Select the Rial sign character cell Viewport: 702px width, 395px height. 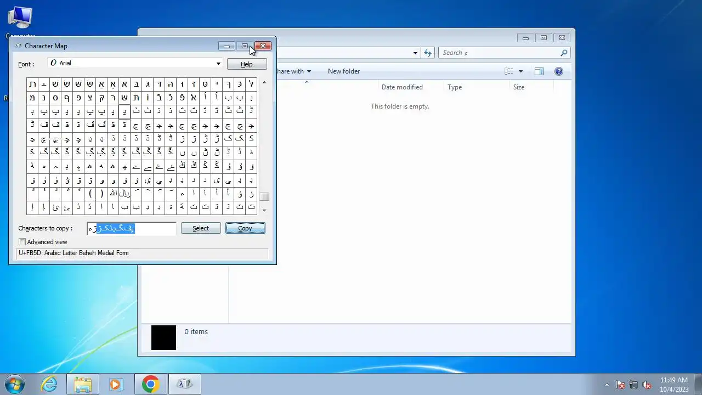point(124,194)
